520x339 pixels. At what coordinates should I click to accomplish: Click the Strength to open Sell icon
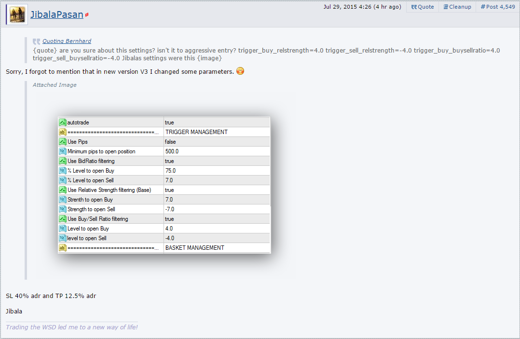pyautogui.click(x=63, y=209)
